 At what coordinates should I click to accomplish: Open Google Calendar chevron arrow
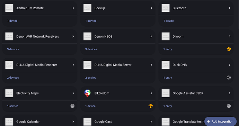(x=73, y=122)
